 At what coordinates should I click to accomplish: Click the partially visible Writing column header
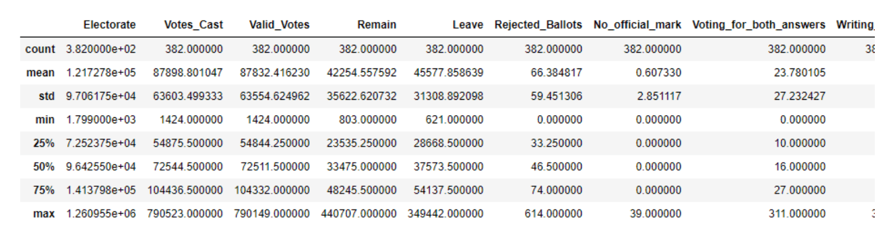pyautogui.click(x=854, y=25)
